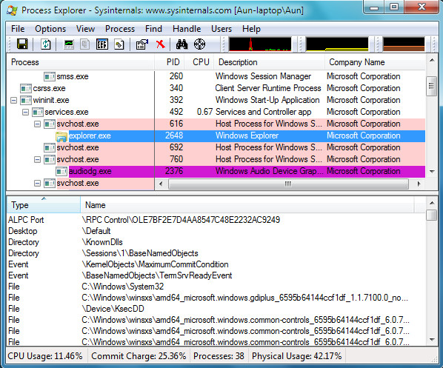Select the Find Window's Process target icon
The width and height of the screenshot is (443, 368).
pos(199,44)
